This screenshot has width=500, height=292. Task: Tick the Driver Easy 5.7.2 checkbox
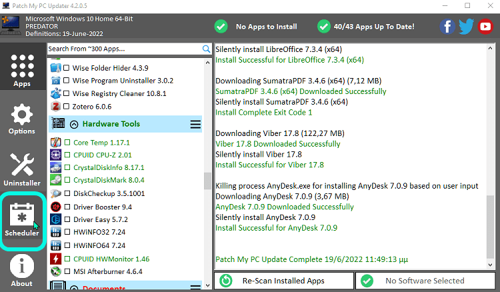click(67, 219)
